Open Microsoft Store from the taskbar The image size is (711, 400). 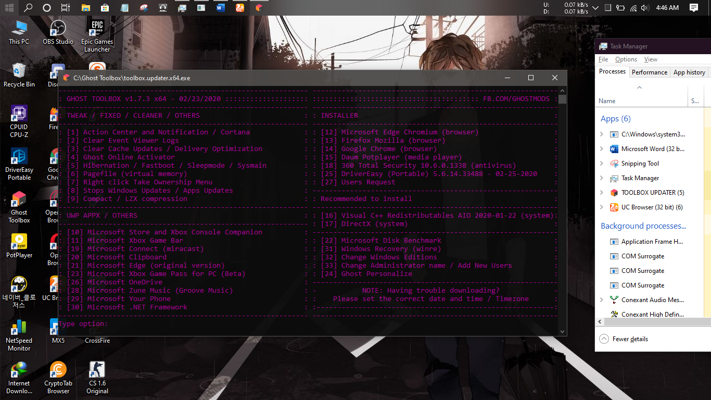105,8
